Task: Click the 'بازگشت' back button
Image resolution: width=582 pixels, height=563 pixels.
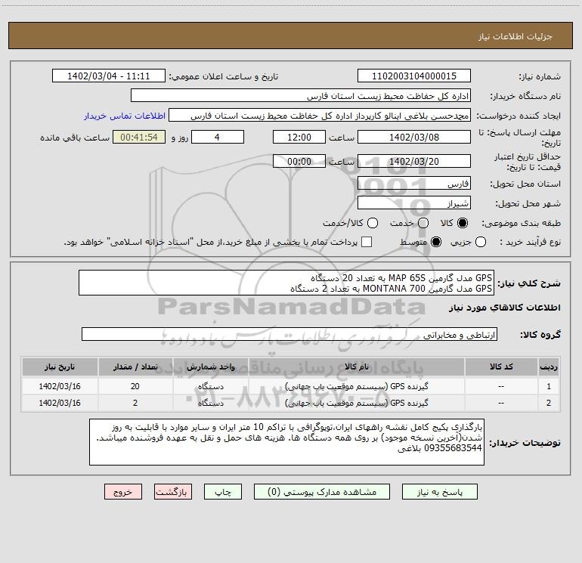Action: tap(173, 492)
